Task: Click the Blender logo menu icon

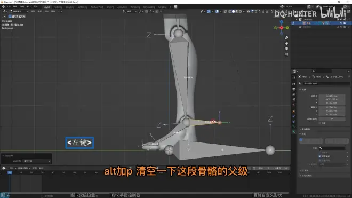Action: pyautogui.click(x=3, y=7)
